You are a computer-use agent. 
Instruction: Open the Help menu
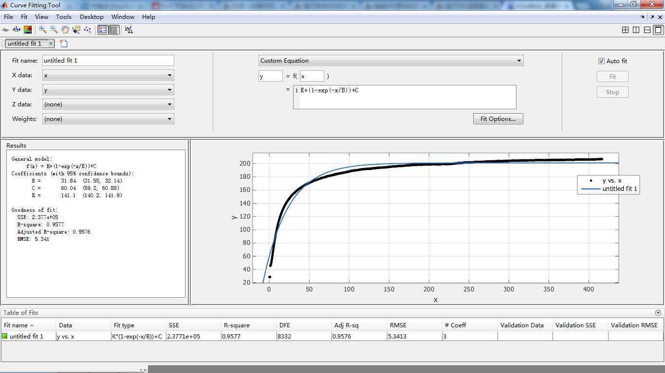click(148, 17)
